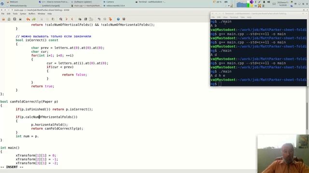Image resolution: width=309 pixels, height=173 pixels.
Task: Open the GVim File menu
Action: [x=3, y=14]
